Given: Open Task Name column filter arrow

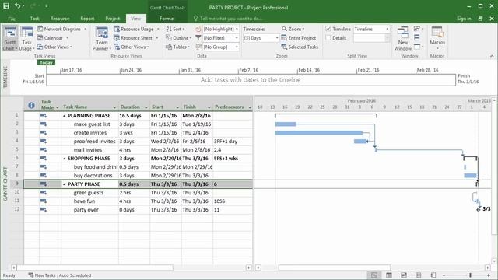Looking at the screenshot, I should [114, 107].
